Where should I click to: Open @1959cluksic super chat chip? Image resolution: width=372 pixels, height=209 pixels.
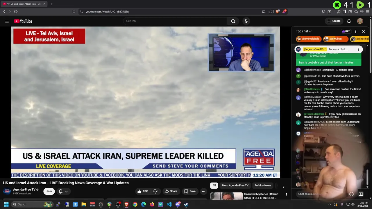[309, 39]
